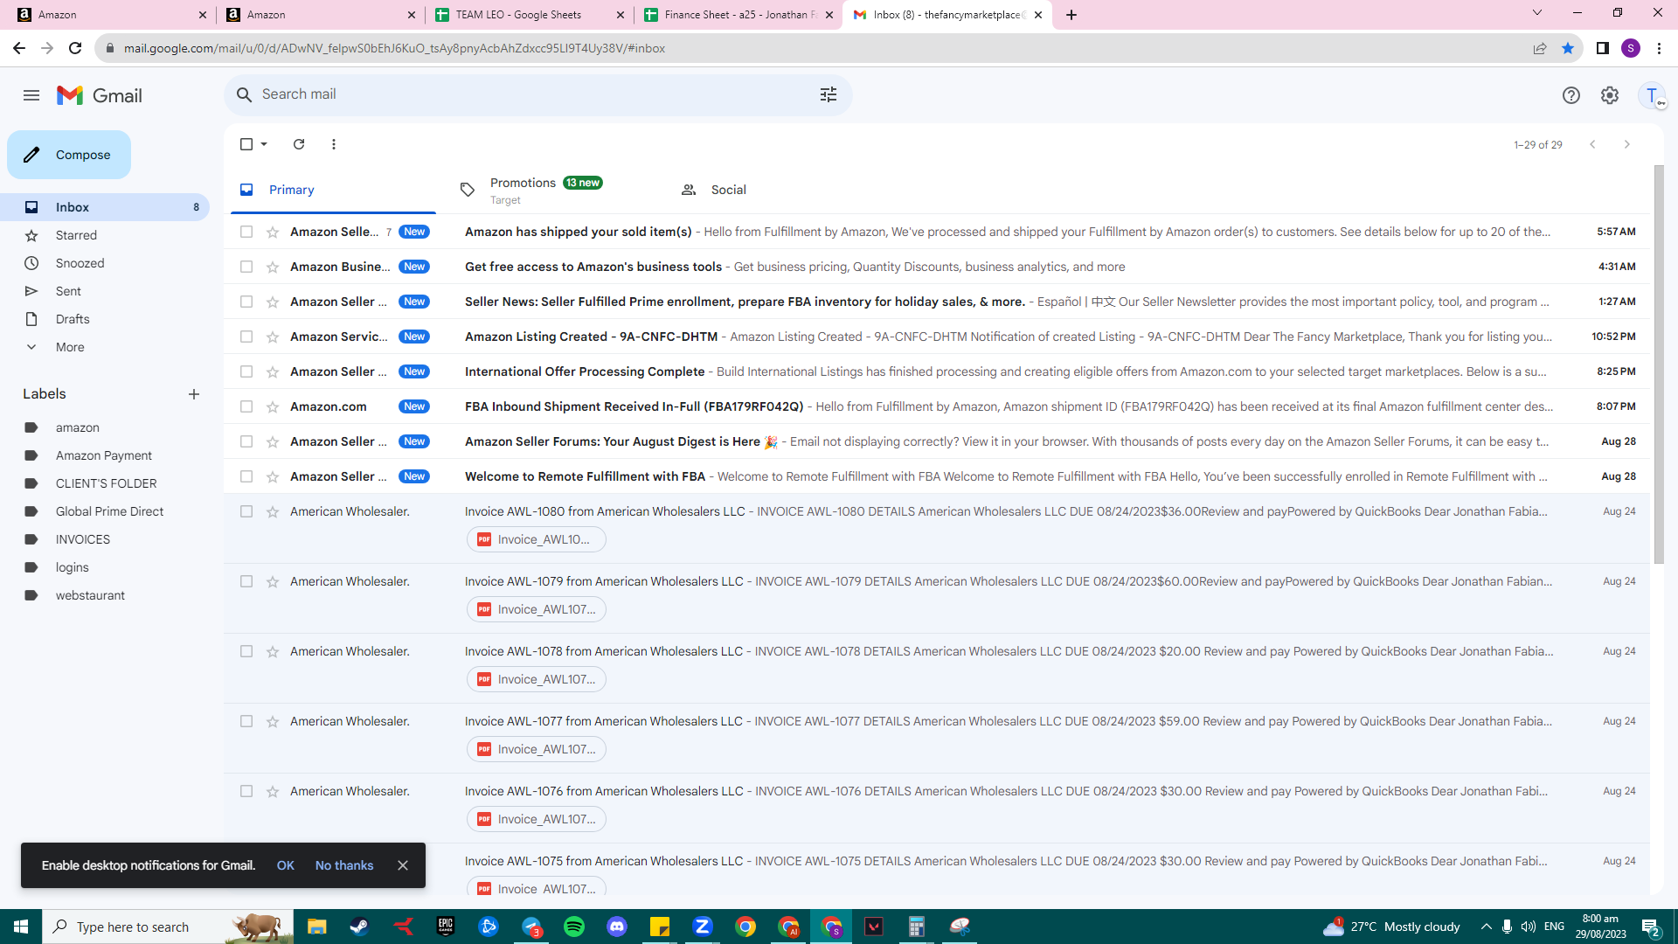The image size is (1678, 944).
Task: Toggle the select-all checkbox
Action: [x=246, y=144]
